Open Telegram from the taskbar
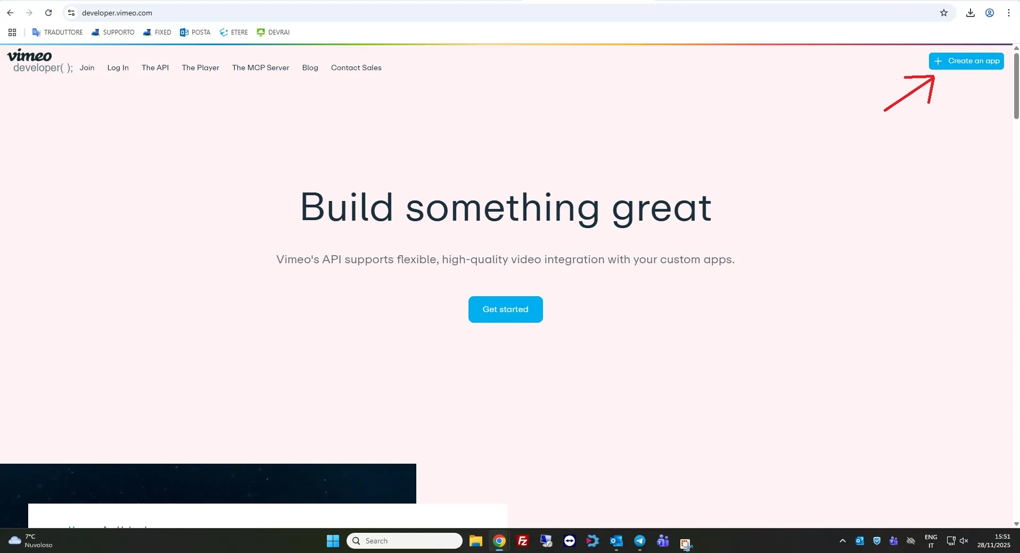 [x=640, y=541]
